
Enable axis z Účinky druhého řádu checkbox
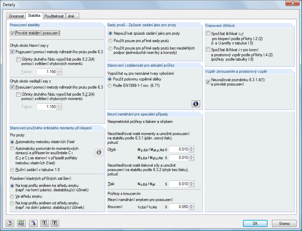click(18, 94)
